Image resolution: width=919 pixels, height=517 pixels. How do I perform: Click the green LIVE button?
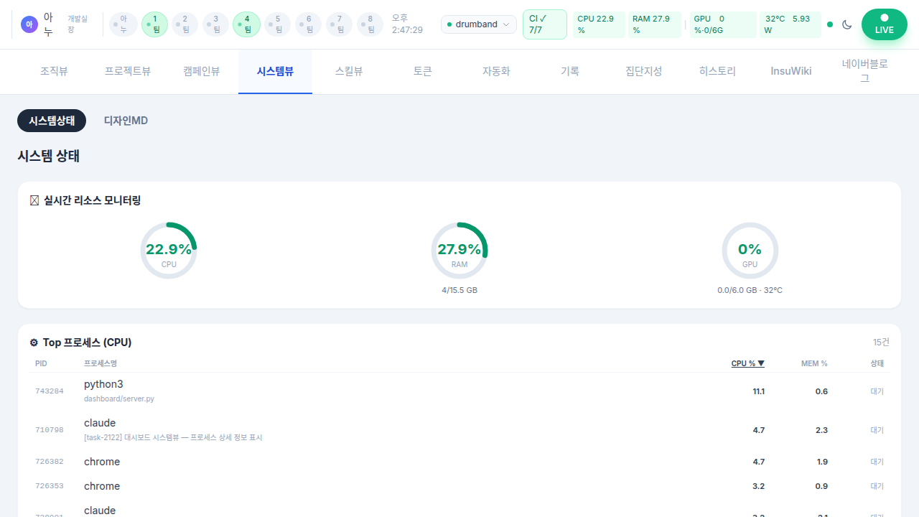(884, 24)
